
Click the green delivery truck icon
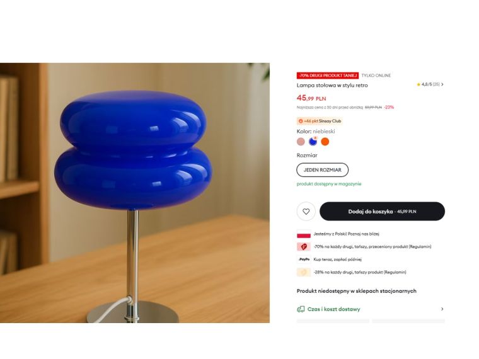click(x=301, y=309)
